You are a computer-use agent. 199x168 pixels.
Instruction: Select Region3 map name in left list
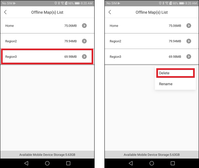coord(11,57)
